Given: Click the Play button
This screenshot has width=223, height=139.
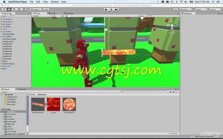Looking at the screenshot, I should pos(106,9).
